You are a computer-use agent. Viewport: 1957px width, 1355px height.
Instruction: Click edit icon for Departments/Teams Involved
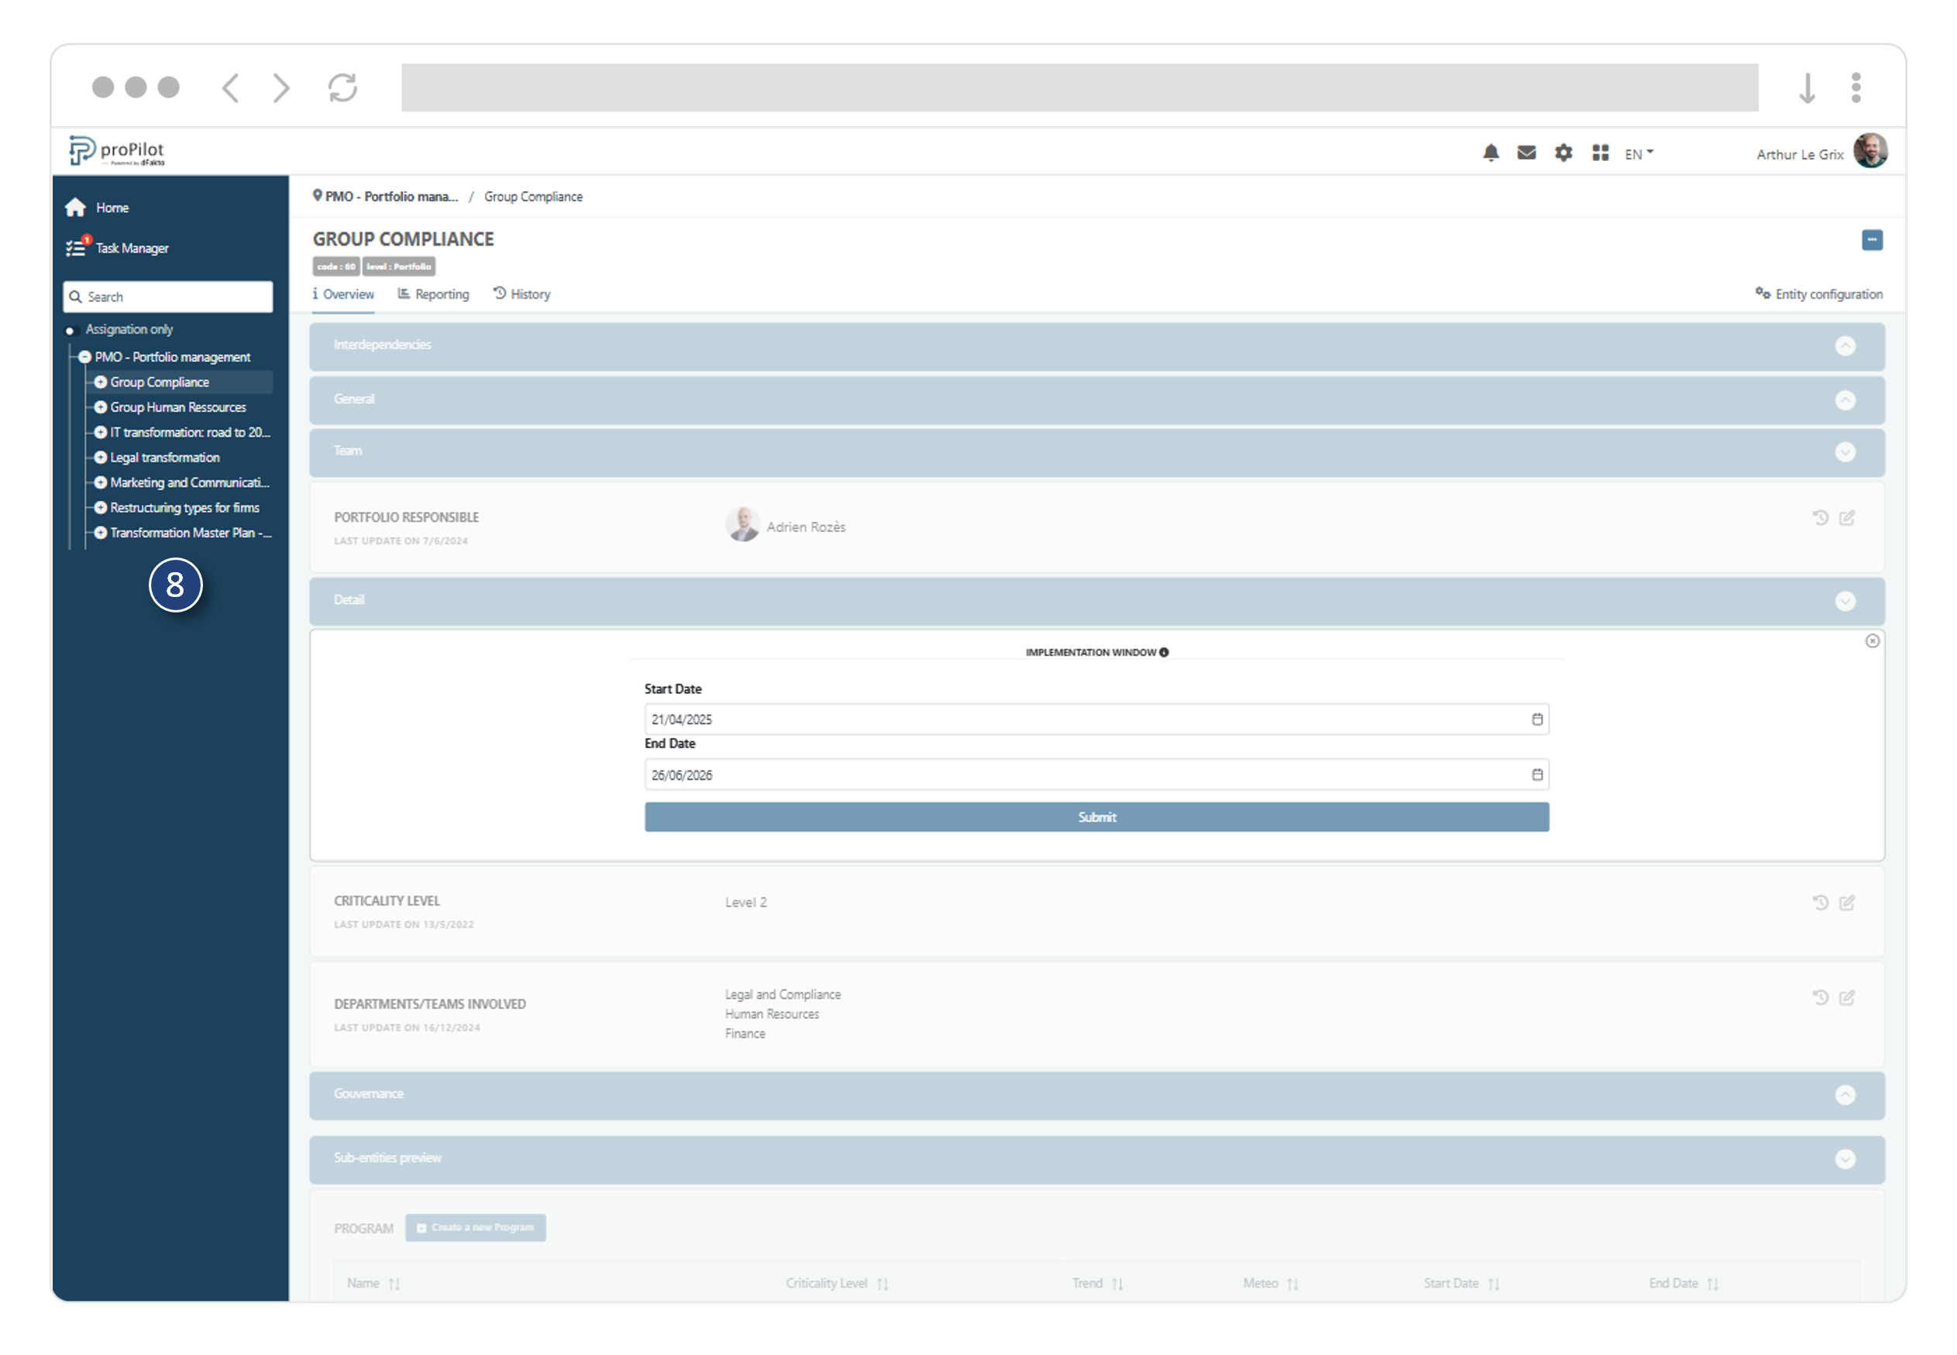1846,997
